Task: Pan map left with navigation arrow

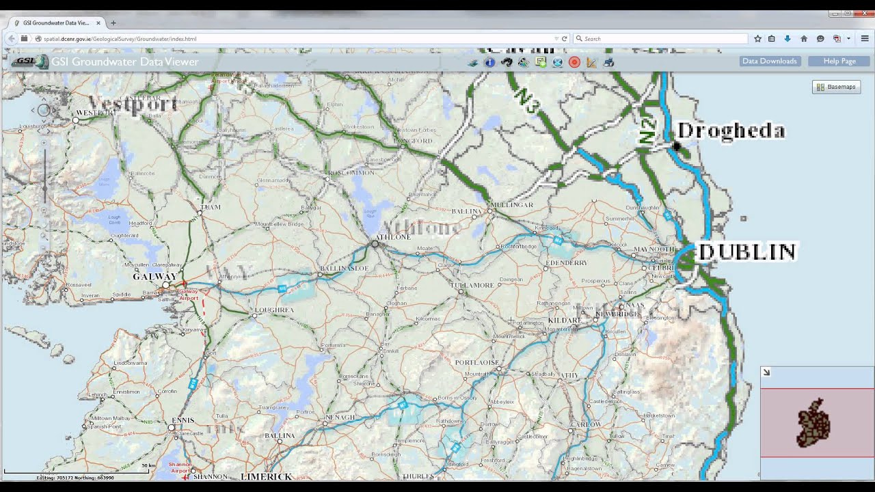Action: coord(32,110)
